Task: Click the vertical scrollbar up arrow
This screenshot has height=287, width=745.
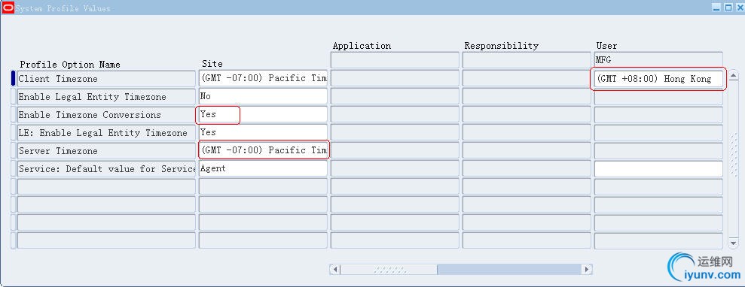Action: pyautogui.click(x=734, y=76)
